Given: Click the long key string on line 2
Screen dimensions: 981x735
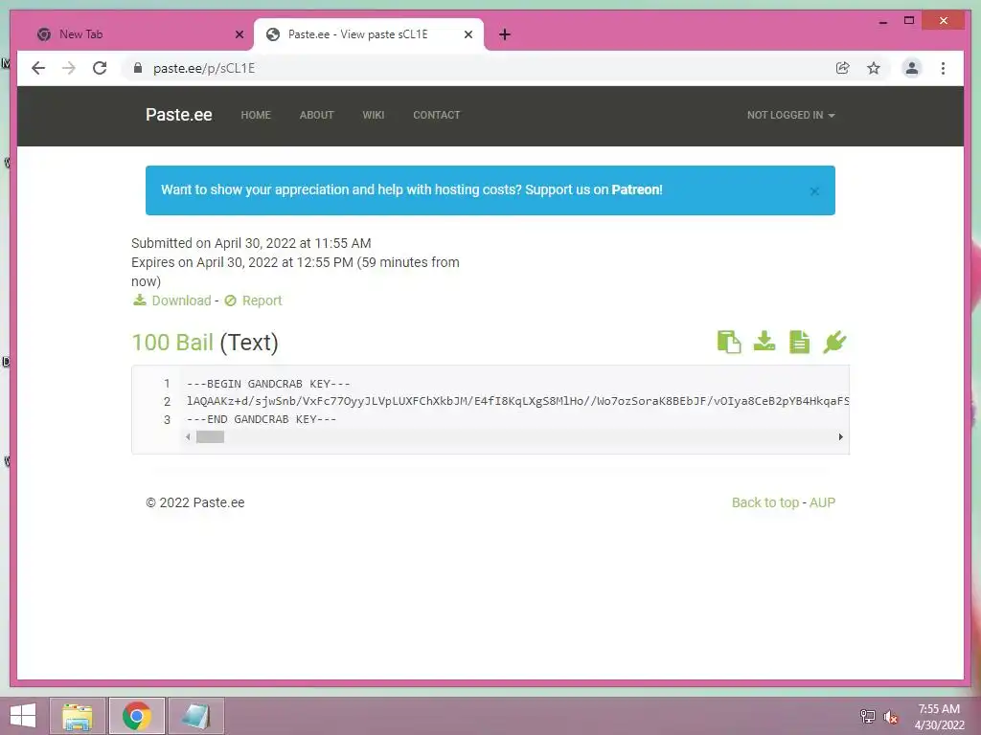Looking at the screenshot, I should click(x=517, y=401).
